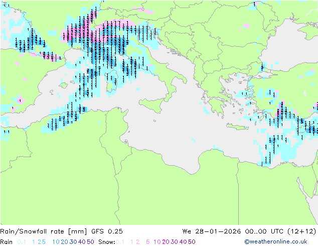Select snow legend value 10
This screenshot has width=318, height=246.
click(157, 242)
